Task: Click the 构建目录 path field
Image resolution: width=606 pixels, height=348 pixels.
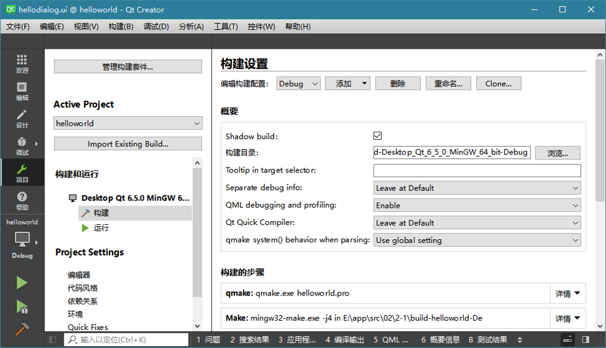Action: pos(452,152)
